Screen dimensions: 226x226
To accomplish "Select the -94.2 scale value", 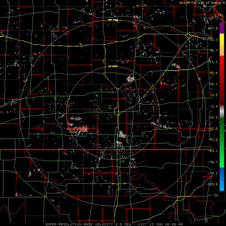I will (213, 173).
